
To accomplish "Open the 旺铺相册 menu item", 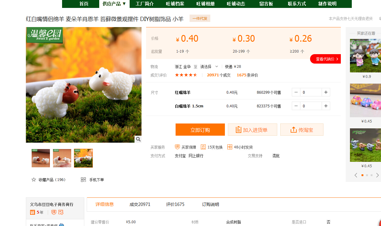I will coord(205,4).
